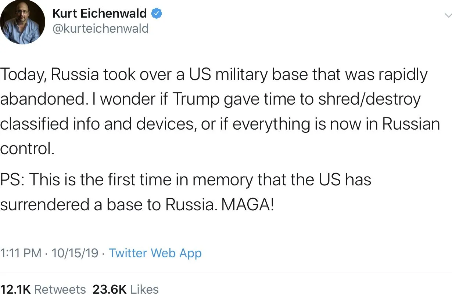This screenshot has width=452, height=301.
Task: Open the Kurt Eichenwald display name
Action: pyautogui.click(x=100, y=14)
